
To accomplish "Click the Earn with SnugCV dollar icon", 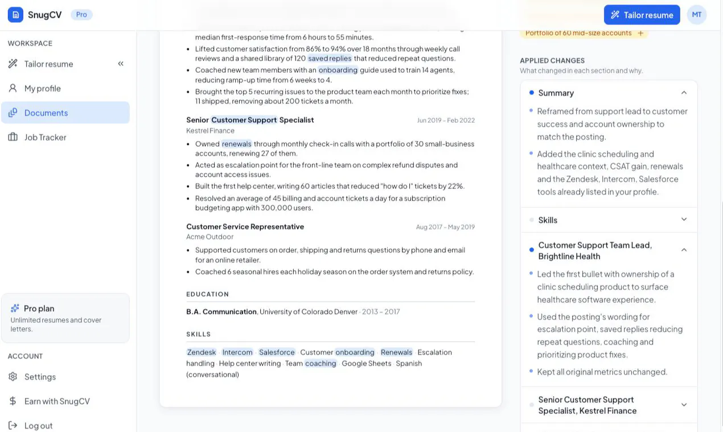I will (13, 401).
